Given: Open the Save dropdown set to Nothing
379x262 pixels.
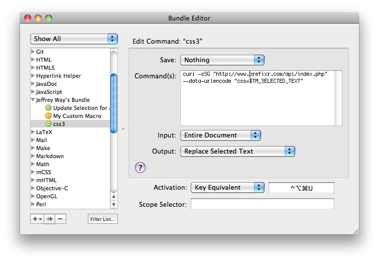Looking at the screenshot, I should tap(222, 60).
